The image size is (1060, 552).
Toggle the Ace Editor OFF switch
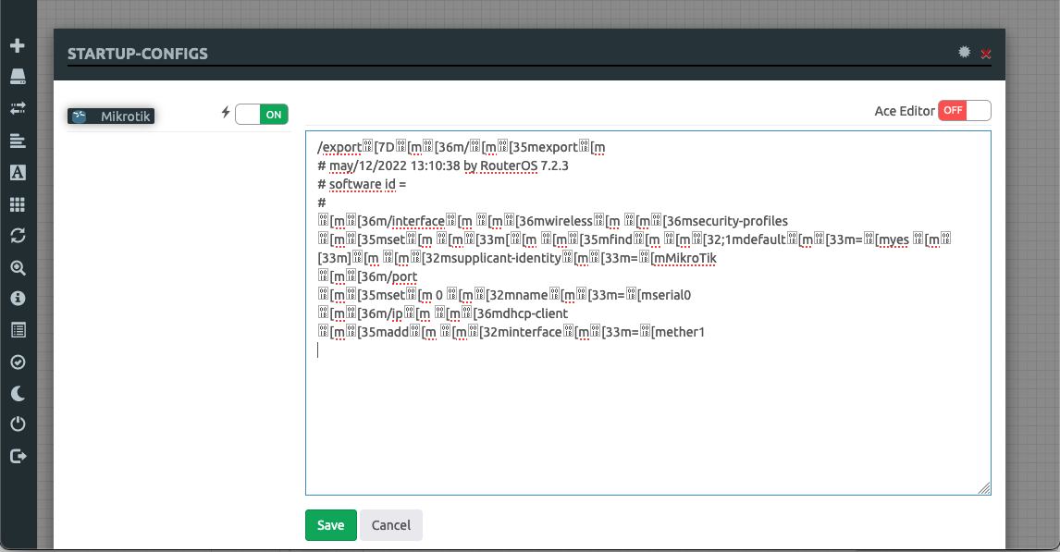(x=965, y=110)
